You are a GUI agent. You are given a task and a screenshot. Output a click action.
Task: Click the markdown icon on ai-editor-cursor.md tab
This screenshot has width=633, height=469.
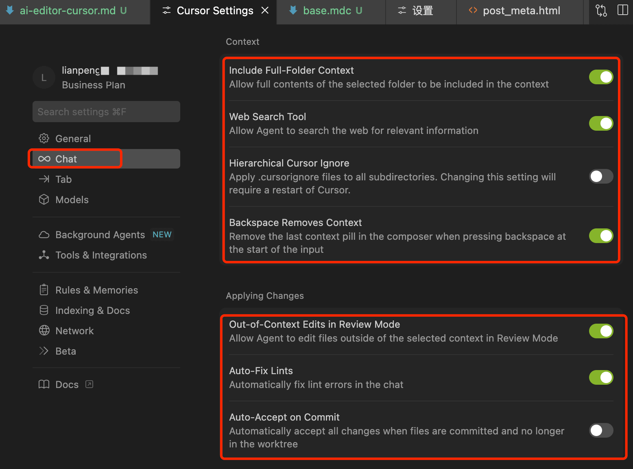coord(10,10)
